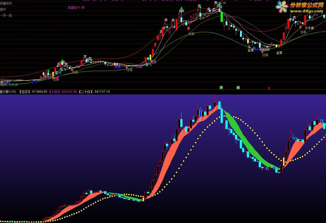Click the 【五日】 613984.00 value
The height and width of the screenshot is (223, 326).
click(x=33, y=92)
